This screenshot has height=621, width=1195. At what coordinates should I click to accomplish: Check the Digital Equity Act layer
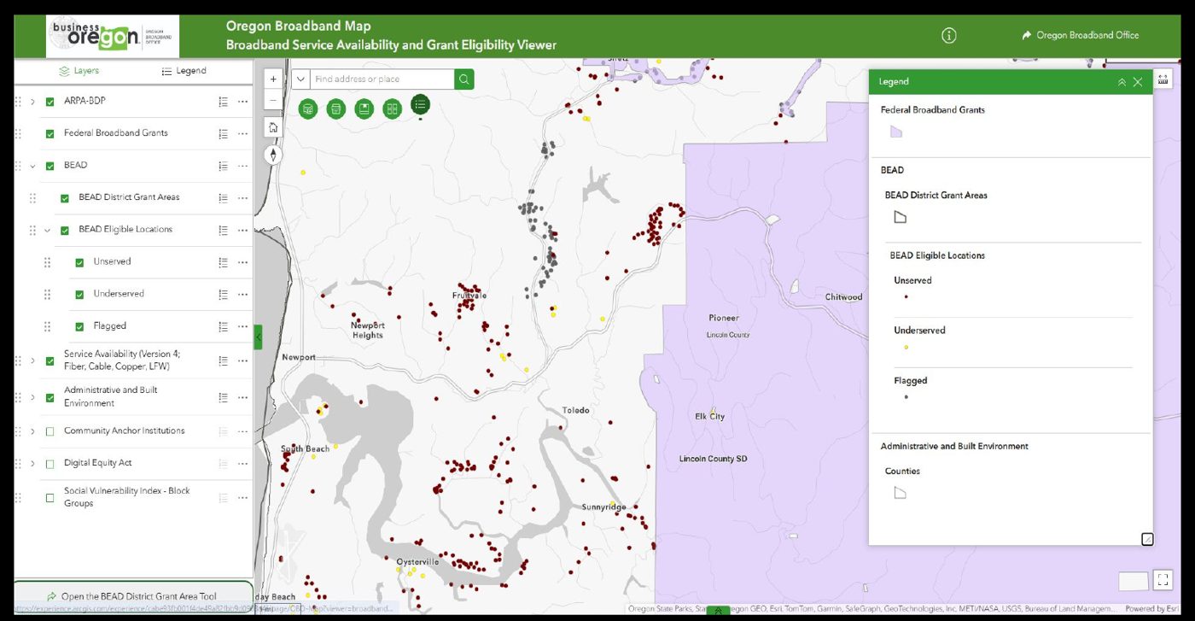point(50,464)
